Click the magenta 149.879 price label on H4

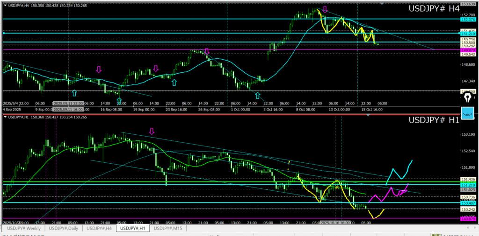(468, 50)
